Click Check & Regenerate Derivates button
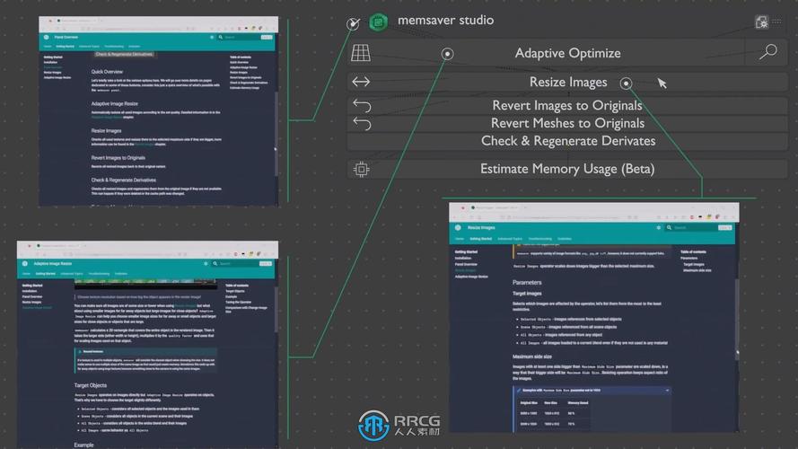This screenshot has height=449, width=798. 567,141
